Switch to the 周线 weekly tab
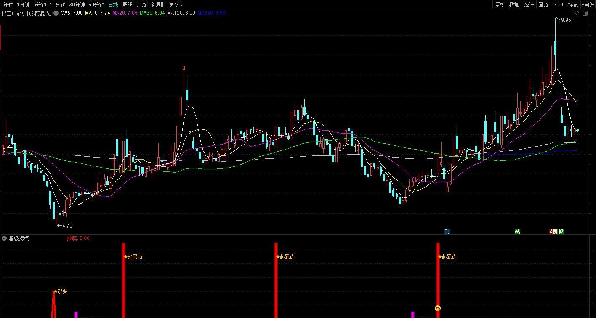The height and width of the screenshot is (318, 596). tap(127, 5)
